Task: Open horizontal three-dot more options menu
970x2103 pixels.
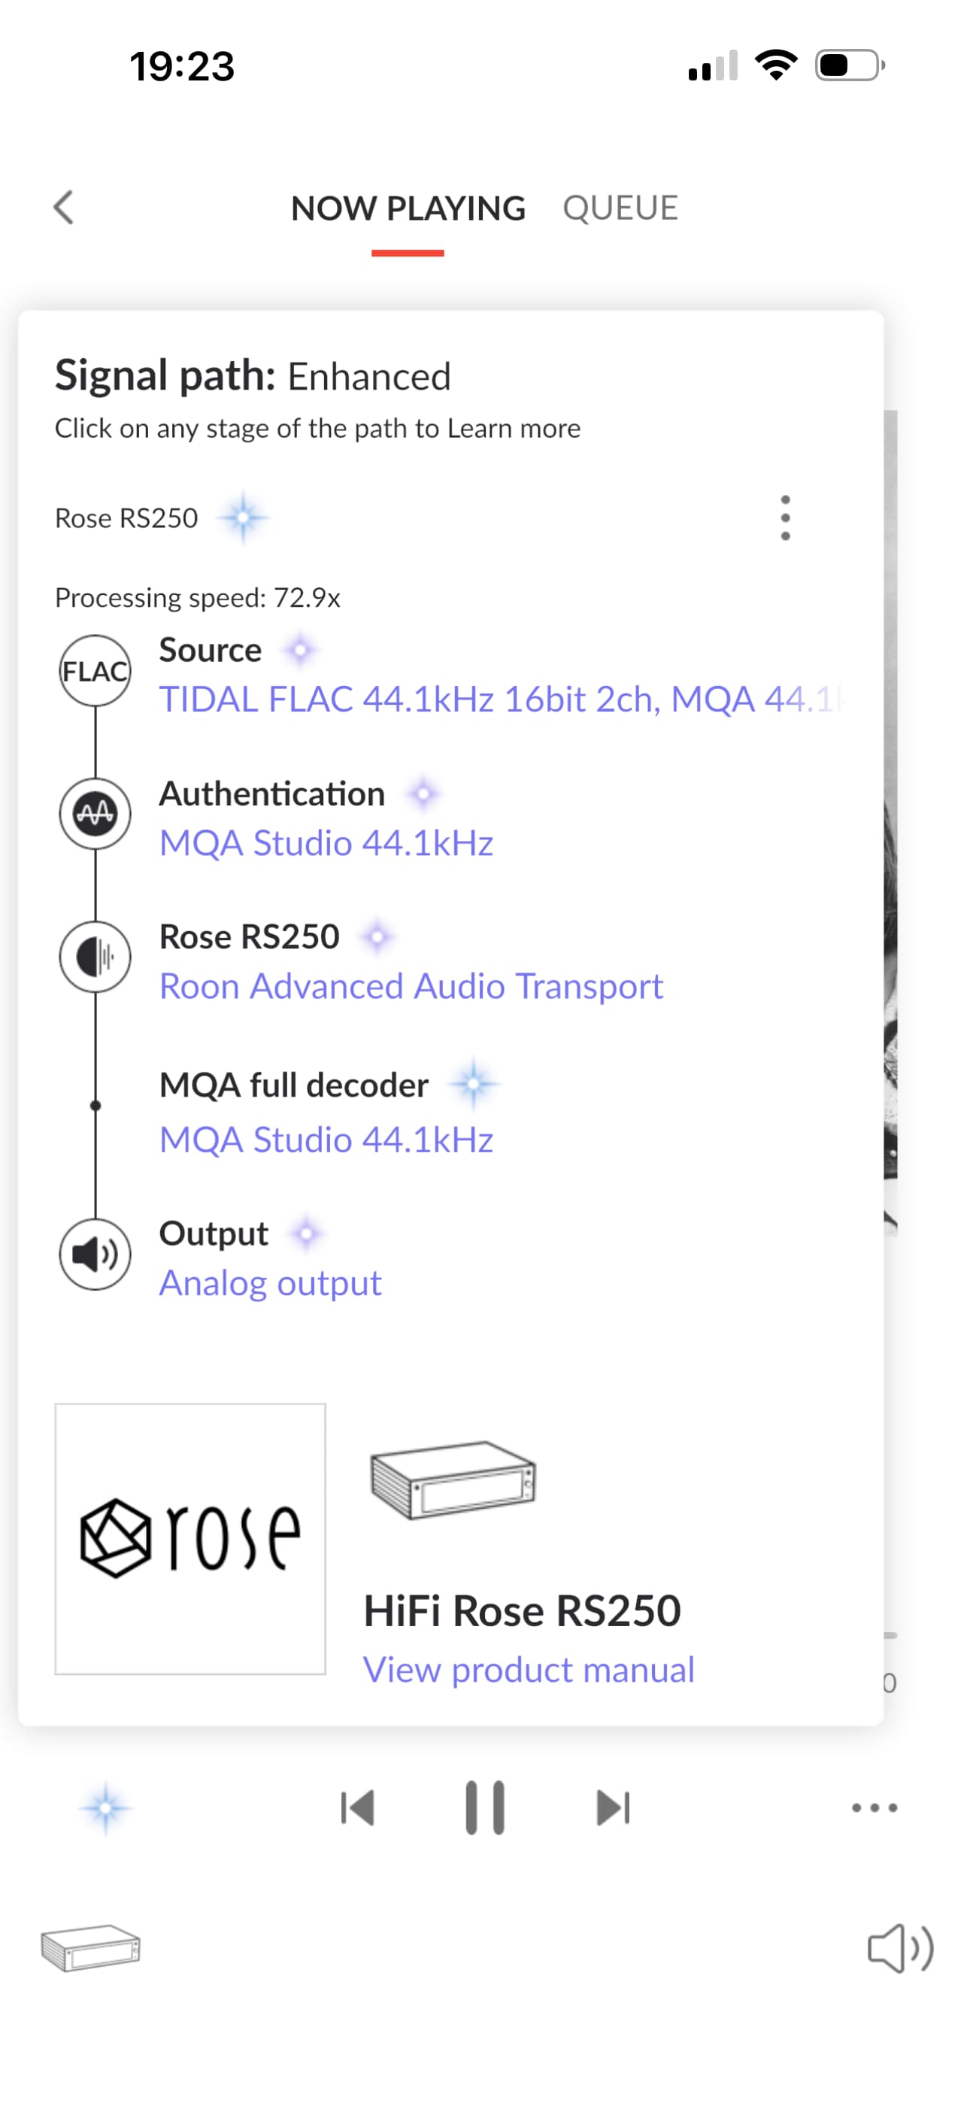Action: [x=875, y=1807]
